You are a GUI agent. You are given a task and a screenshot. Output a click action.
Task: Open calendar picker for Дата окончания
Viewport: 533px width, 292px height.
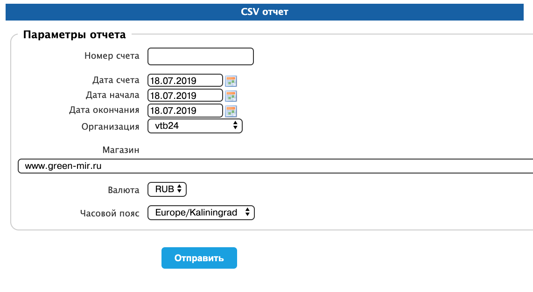(x=231, y=111)
